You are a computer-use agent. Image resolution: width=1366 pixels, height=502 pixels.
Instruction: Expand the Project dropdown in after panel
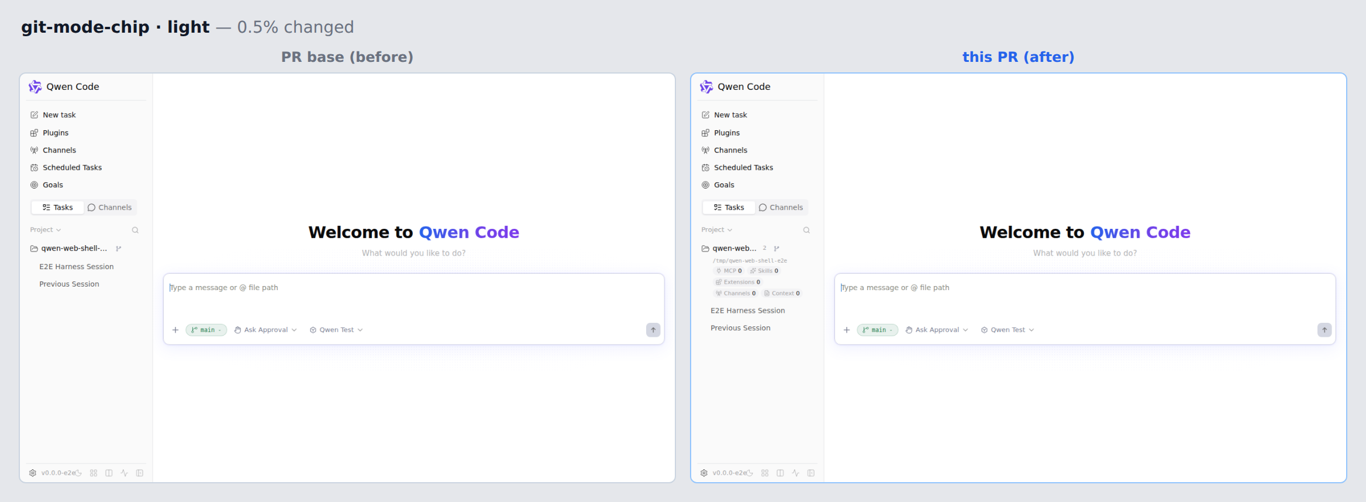(717, 230)
